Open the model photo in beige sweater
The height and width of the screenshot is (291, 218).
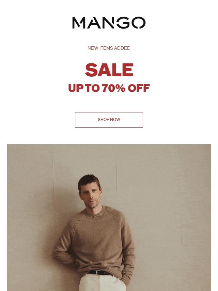coord(109,217)
